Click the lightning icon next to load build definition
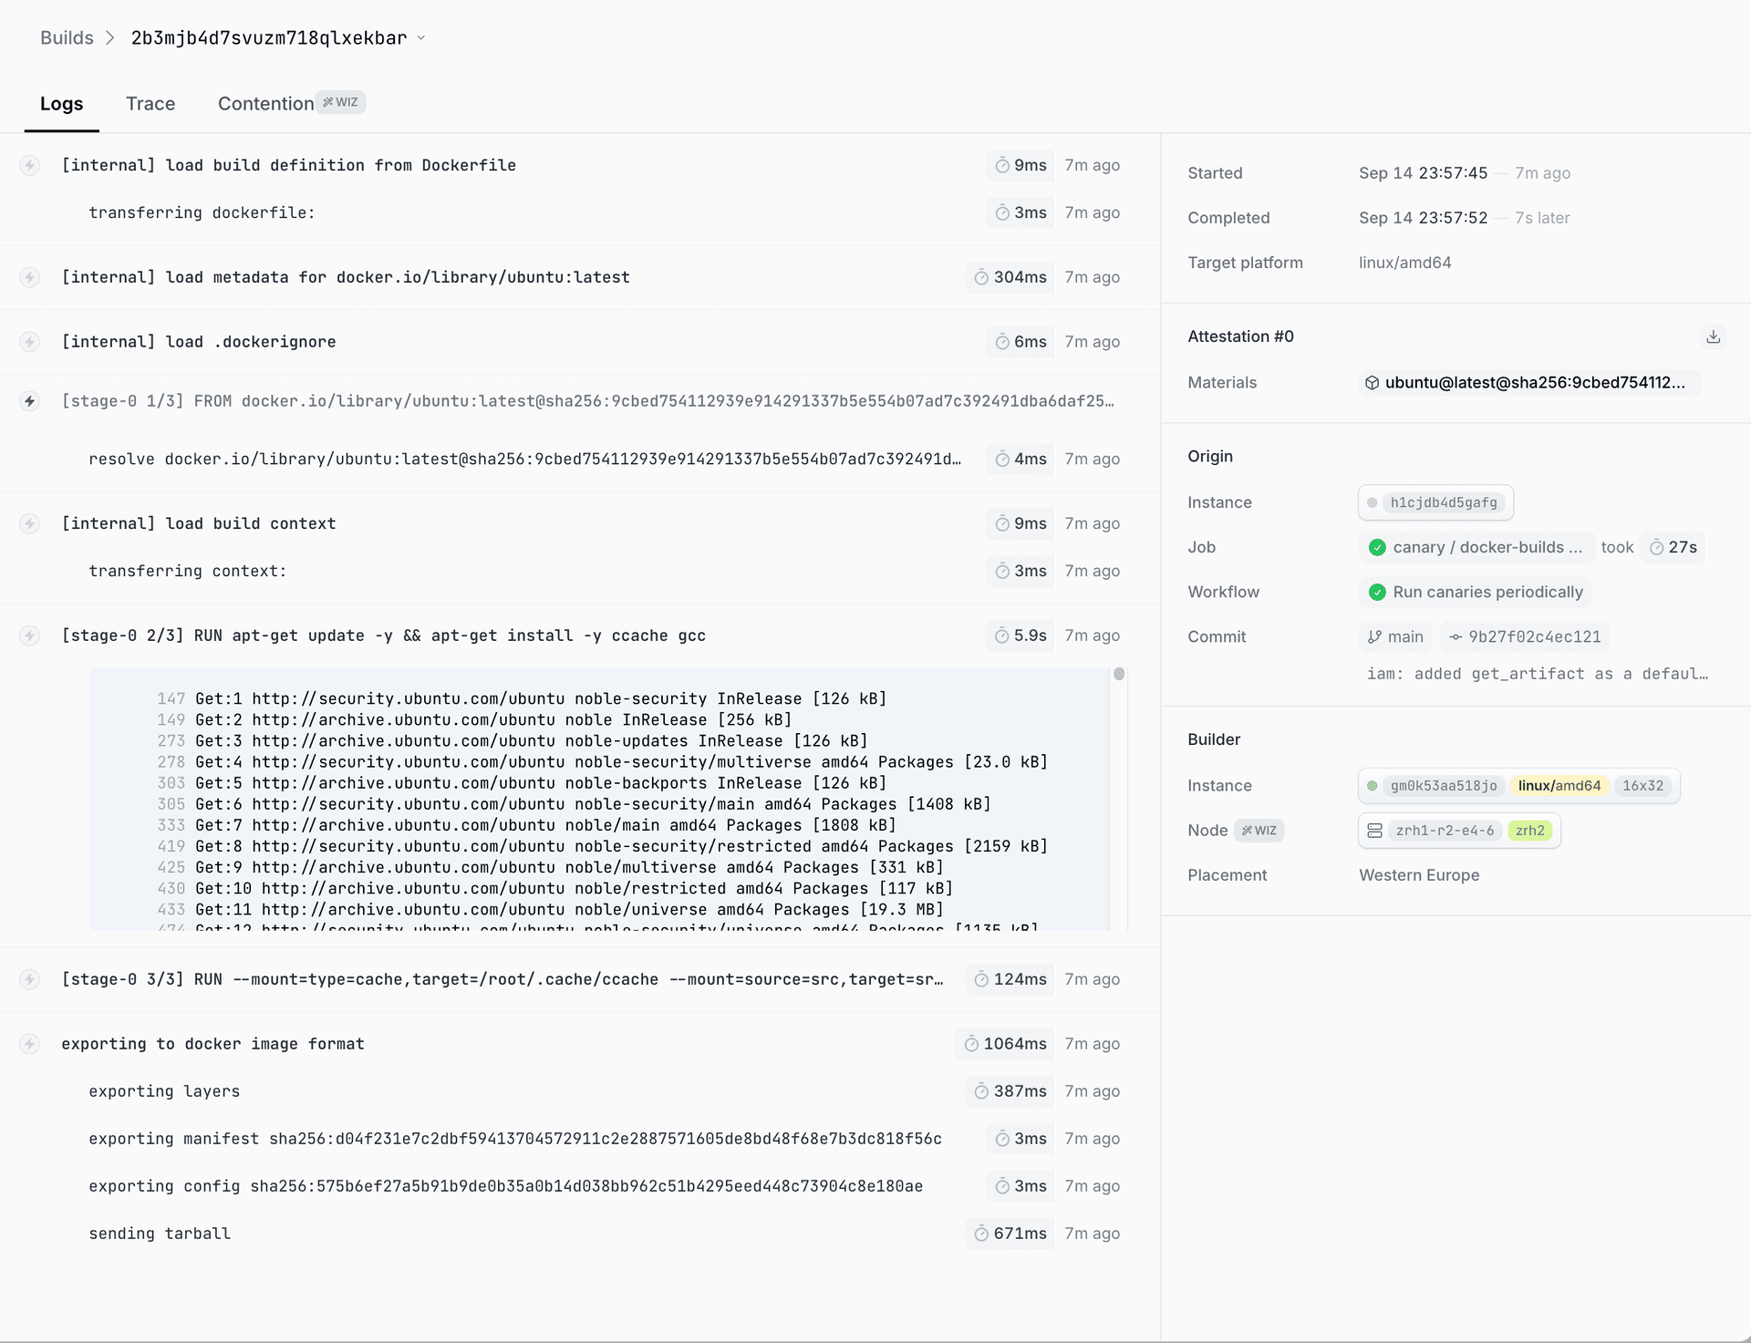This screenshot has width=1751, height=1343. (30, 165)
